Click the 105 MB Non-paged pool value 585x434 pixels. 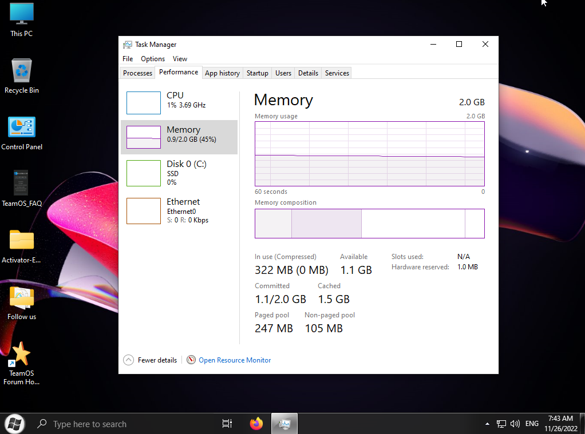coord(323,328)
